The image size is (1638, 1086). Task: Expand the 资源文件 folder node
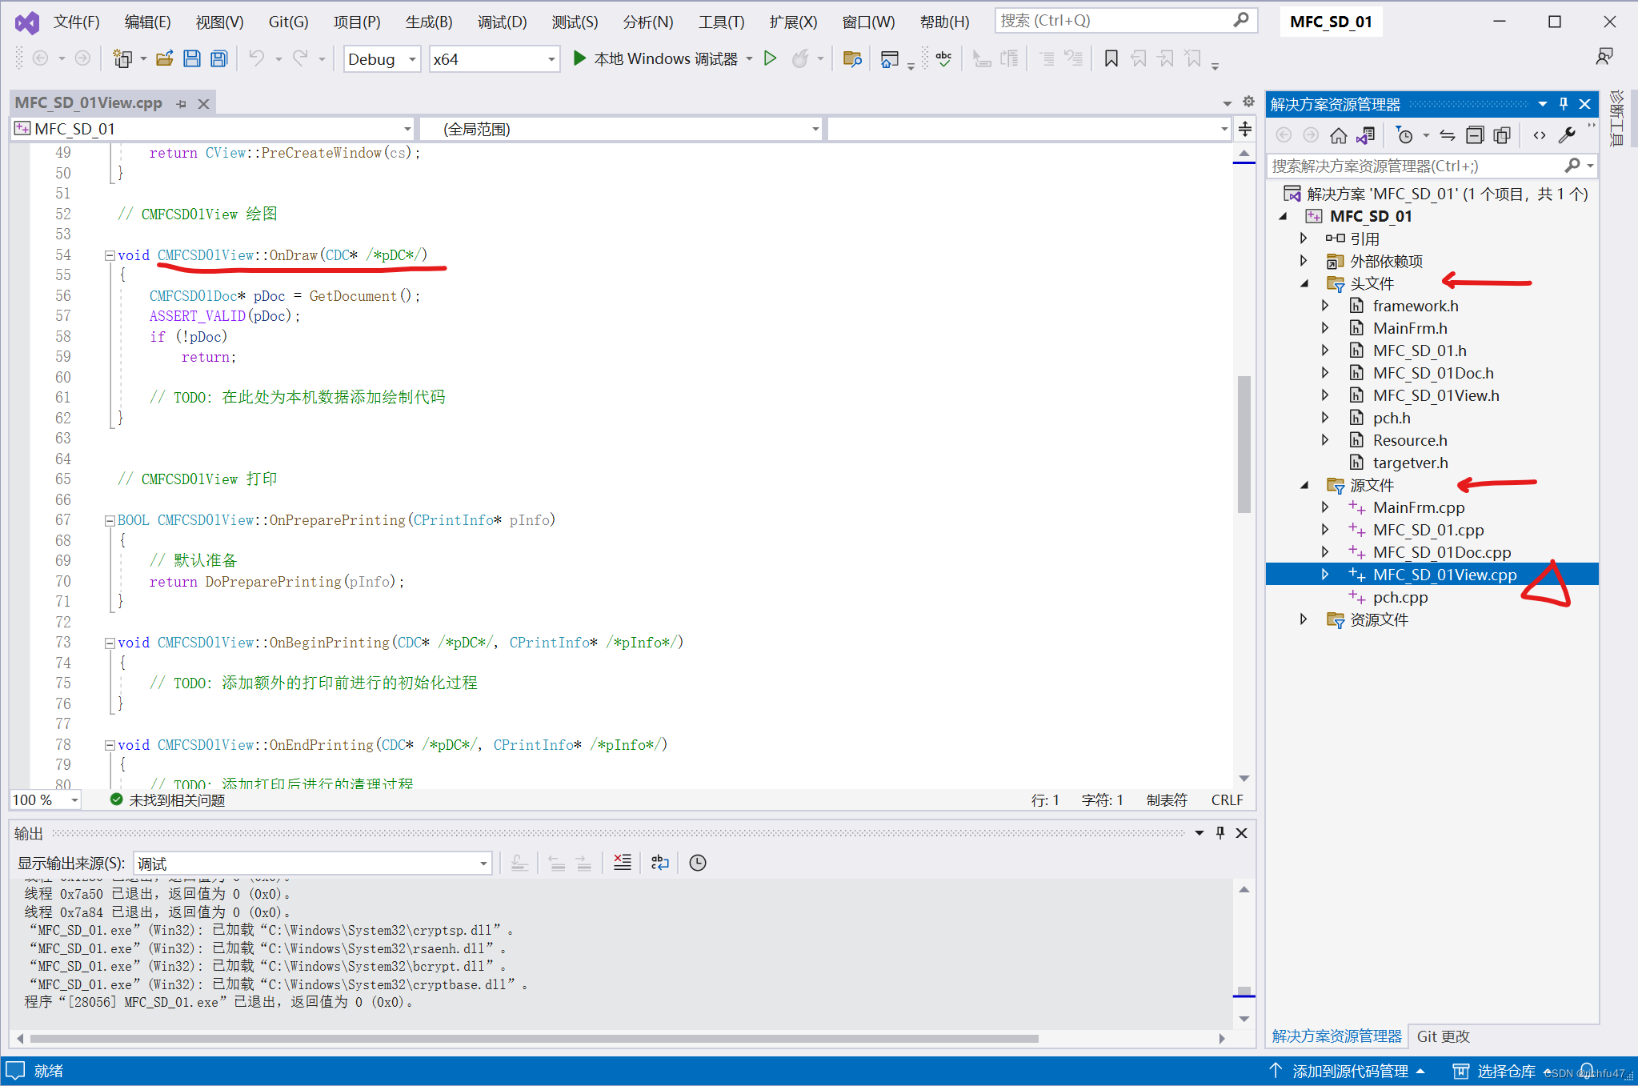point(1304,619)
